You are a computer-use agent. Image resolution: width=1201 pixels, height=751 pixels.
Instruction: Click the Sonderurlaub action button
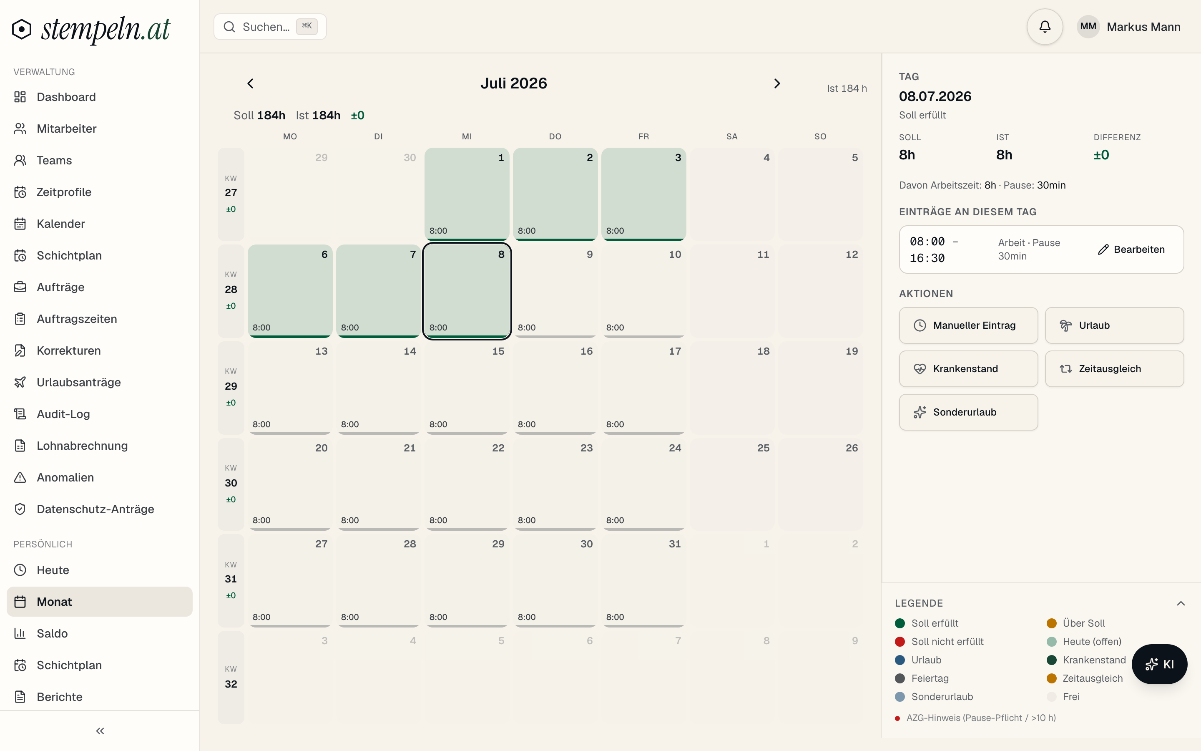point(968,412)
